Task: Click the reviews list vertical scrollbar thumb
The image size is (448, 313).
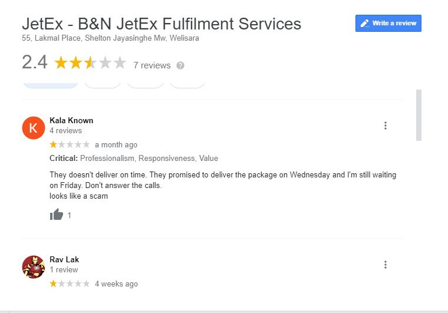Action: click(x=419, y=115)
